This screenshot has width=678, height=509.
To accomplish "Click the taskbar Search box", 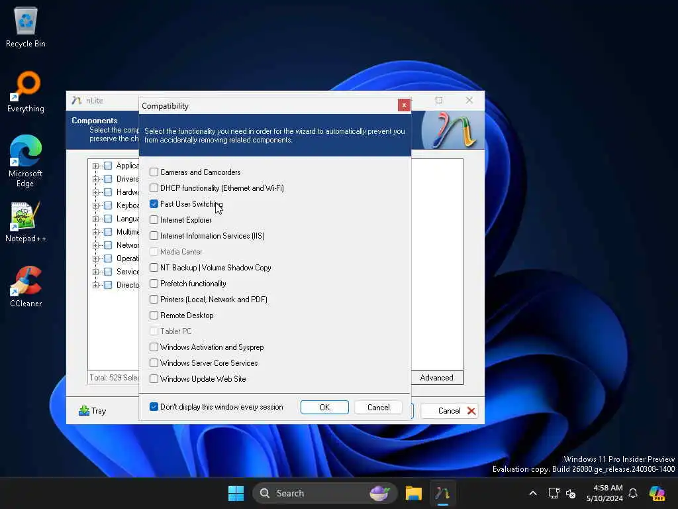I will tap(324, 493).
